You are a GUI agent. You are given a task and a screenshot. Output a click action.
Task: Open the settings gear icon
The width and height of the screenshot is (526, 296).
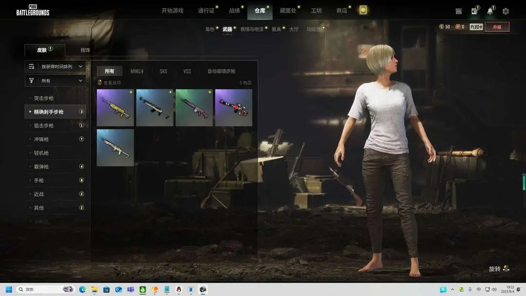point(506,11)
